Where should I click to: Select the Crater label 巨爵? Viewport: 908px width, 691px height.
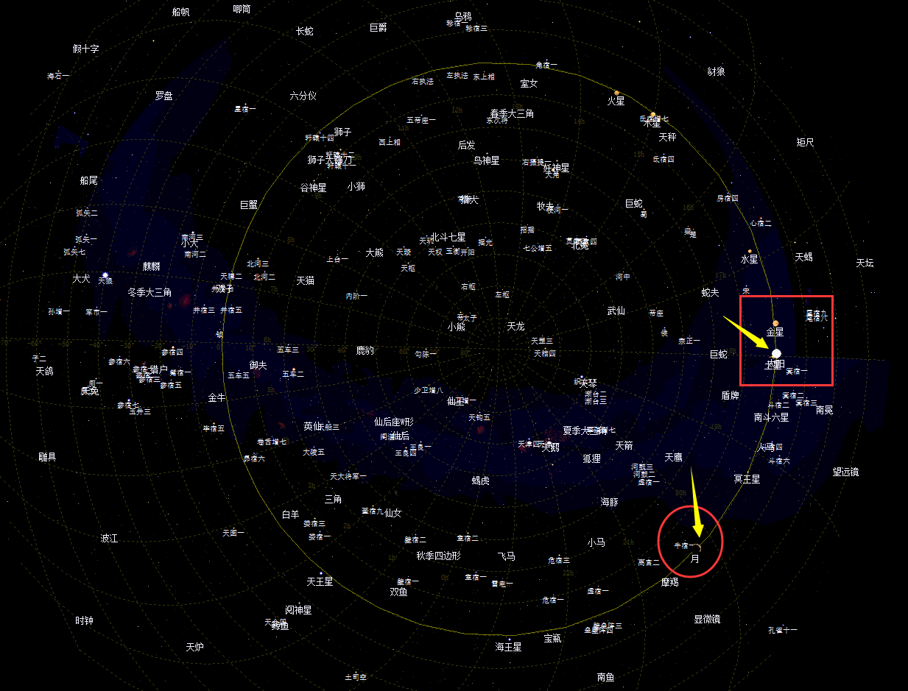378,27
